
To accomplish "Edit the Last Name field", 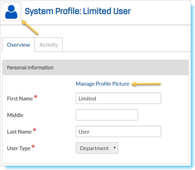I will pos(118,132).
